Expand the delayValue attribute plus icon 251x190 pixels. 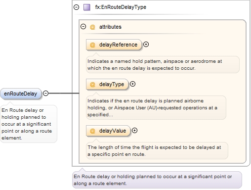(x=134, y=131)
